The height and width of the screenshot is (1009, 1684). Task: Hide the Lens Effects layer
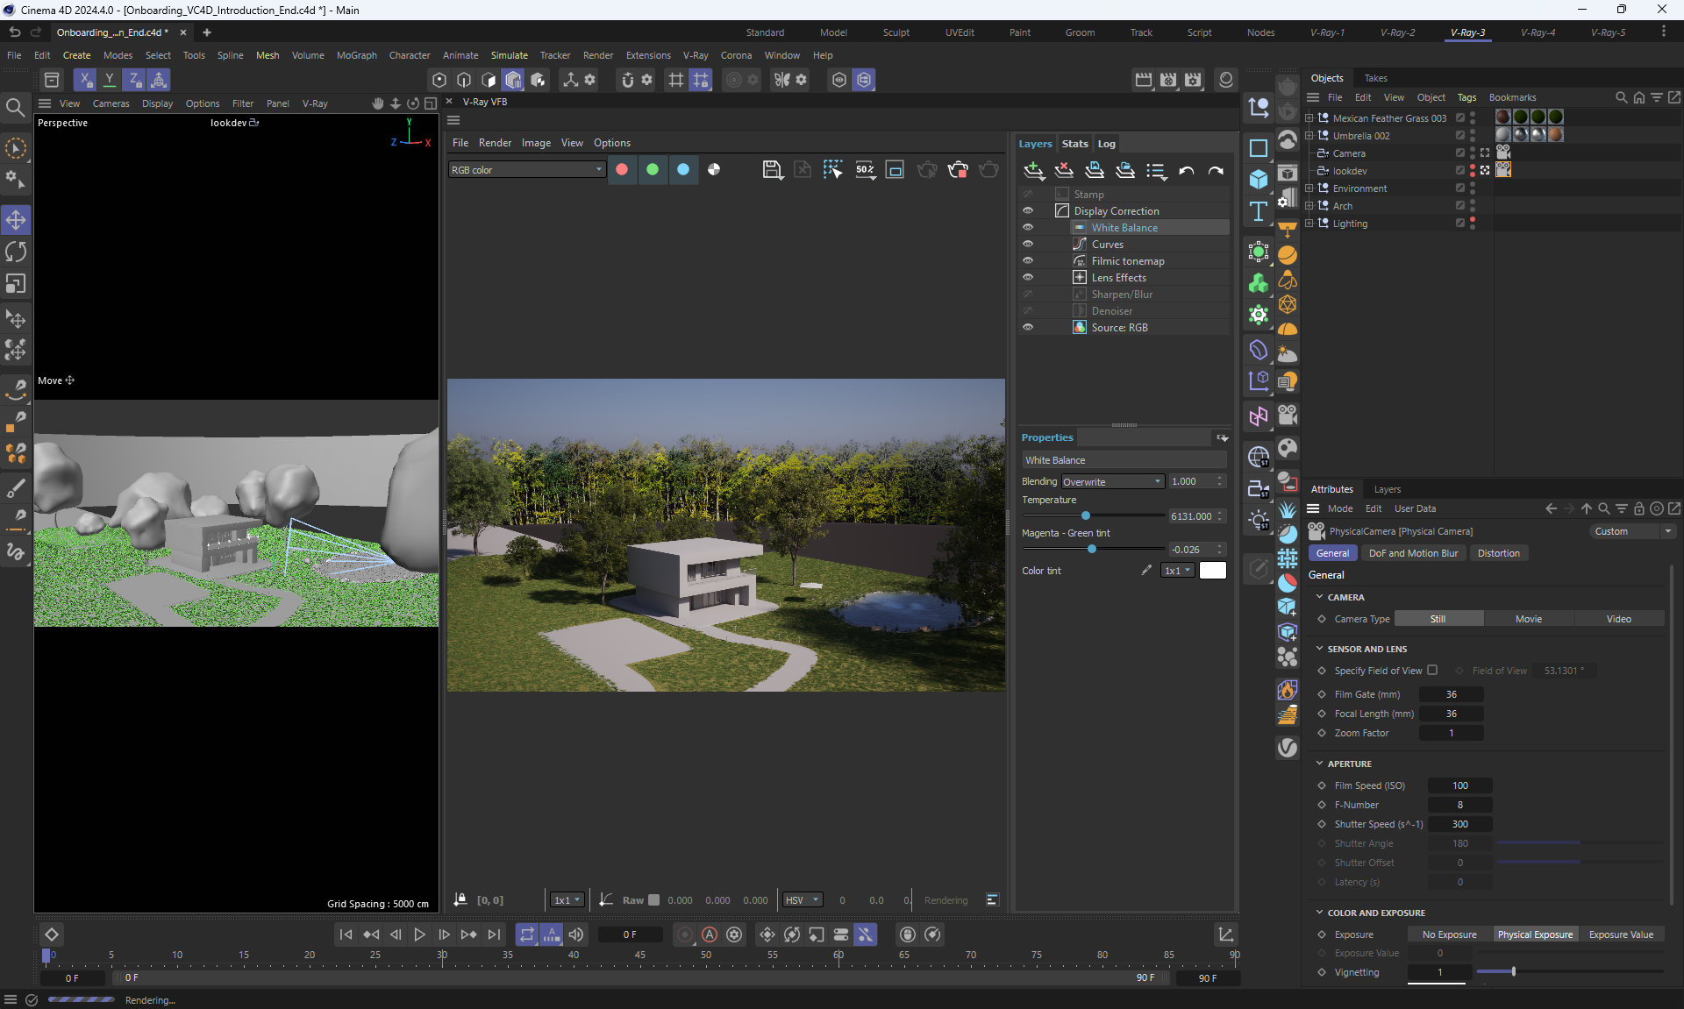pyautogui.click(x=1028, y=277)
